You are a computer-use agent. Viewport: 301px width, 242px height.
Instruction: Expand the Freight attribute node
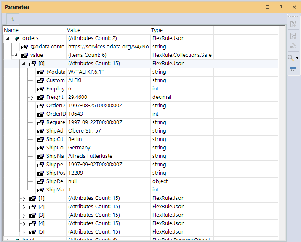(32, 98)
